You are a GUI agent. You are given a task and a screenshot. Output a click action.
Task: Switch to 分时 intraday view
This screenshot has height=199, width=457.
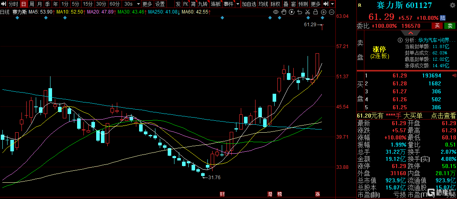tap(13, 4)
